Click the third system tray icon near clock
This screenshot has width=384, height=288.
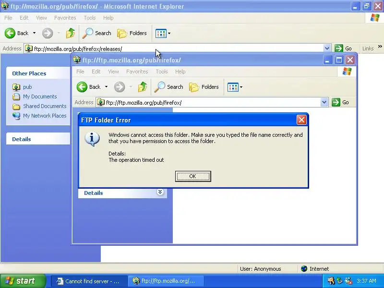[x=348, y=281]
